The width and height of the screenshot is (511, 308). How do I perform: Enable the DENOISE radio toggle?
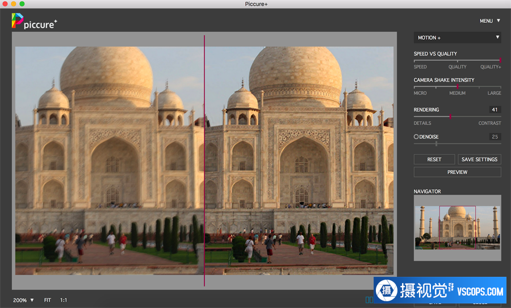[416, 137]
